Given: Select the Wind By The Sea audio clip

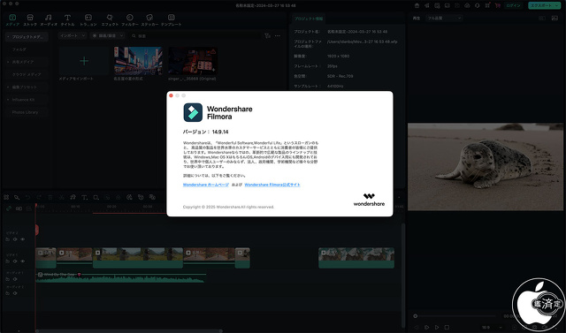Looking at the screenshot, I should [120, 277].
